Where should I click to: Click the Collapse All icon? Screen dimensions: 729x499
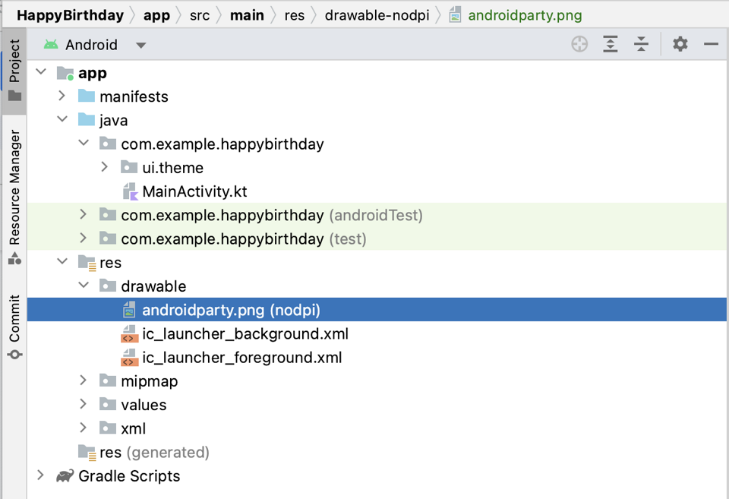click(x=641, y=44)
